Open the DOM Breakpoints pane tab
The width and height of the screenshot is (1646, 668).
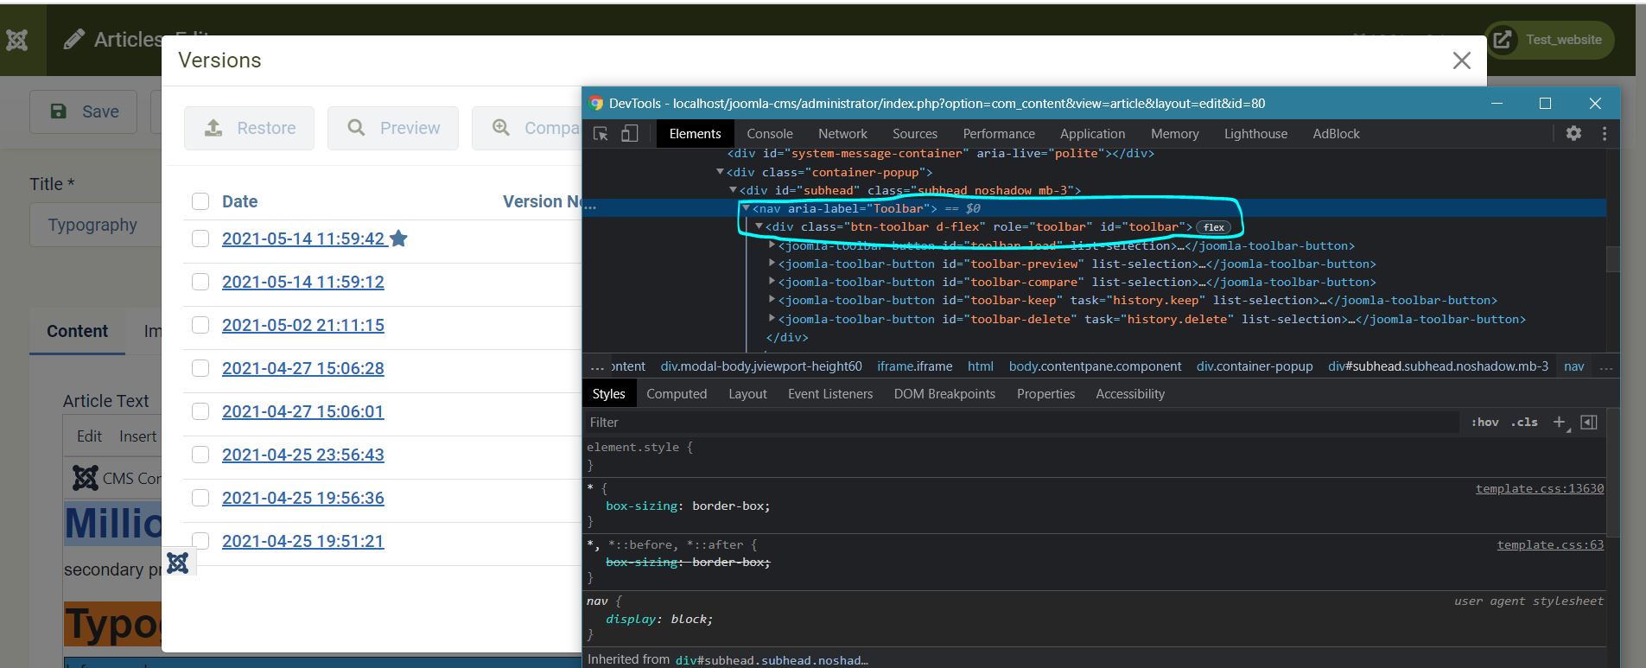(x=944, y=394)
